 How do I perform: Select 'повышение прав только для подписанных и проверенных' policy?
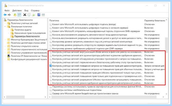(97, 76)
